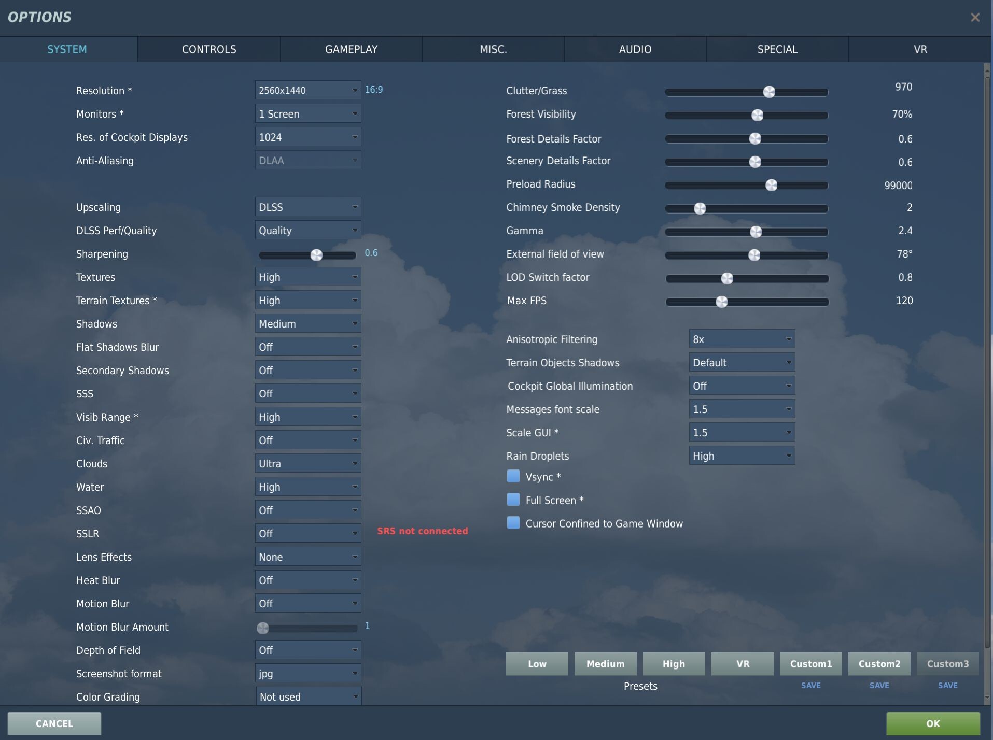Open the Textures dropdown
Image resolution: width=993 pixels, height=740 pixels.
pos(308,277)
